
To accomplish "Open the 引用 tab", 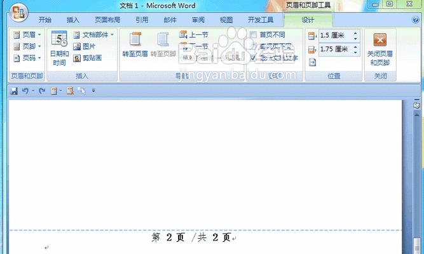I will (142, 20).
